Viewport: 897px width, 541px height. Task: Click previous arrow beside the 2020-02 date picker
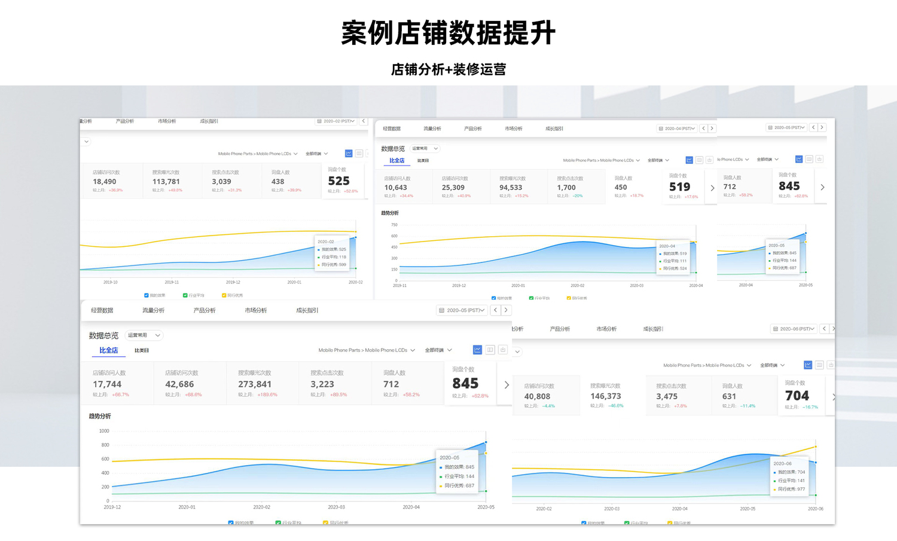363,121
